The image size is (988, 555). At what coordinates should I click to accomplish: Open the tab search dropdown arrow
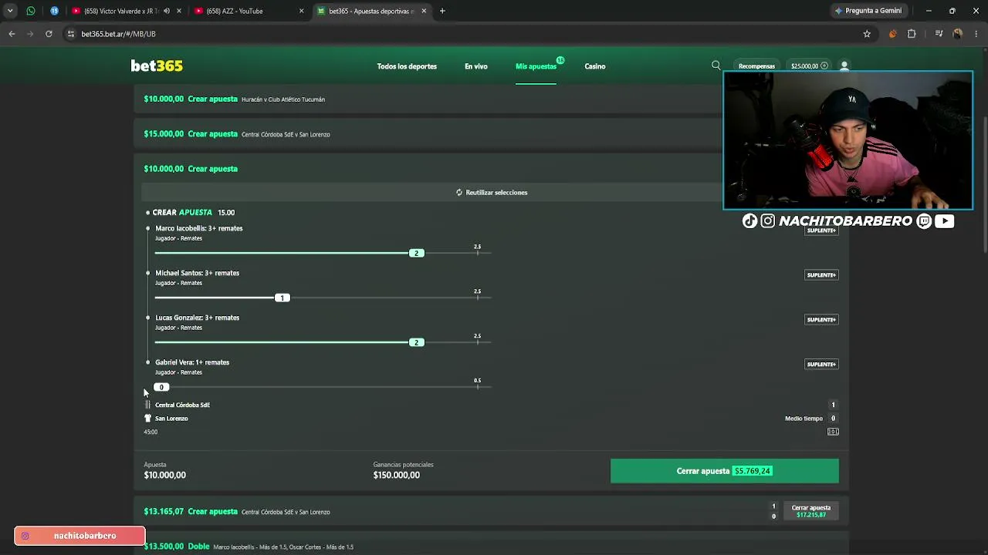pos(10,11)
